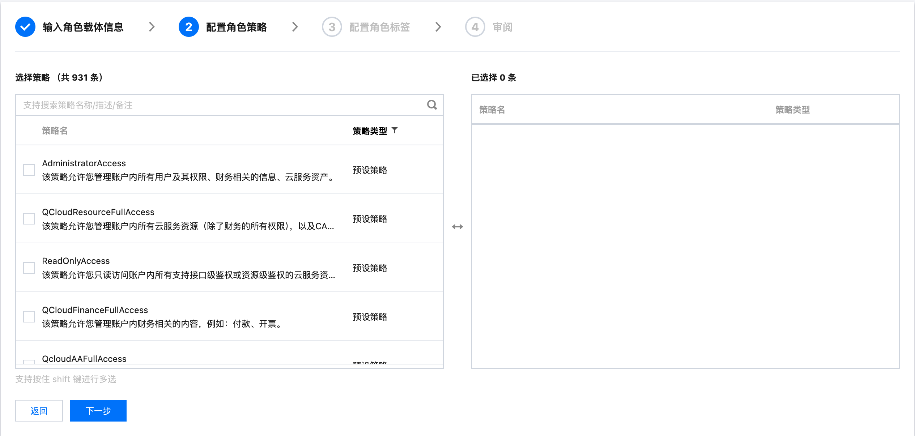Click chevron after 配置角色策略 step
Screen dimensions: 915x436
(295, 27)
